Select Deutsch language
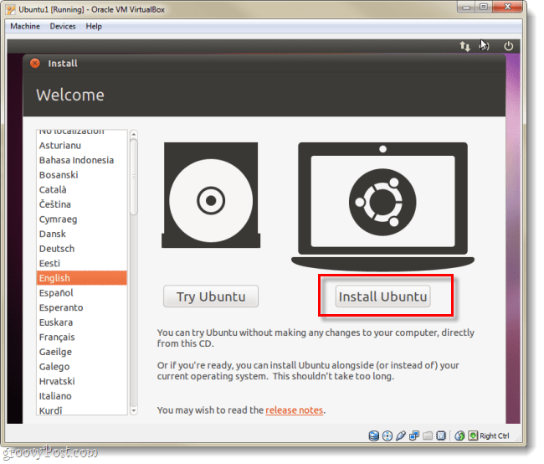544x464 pixels. pos(82,249)
